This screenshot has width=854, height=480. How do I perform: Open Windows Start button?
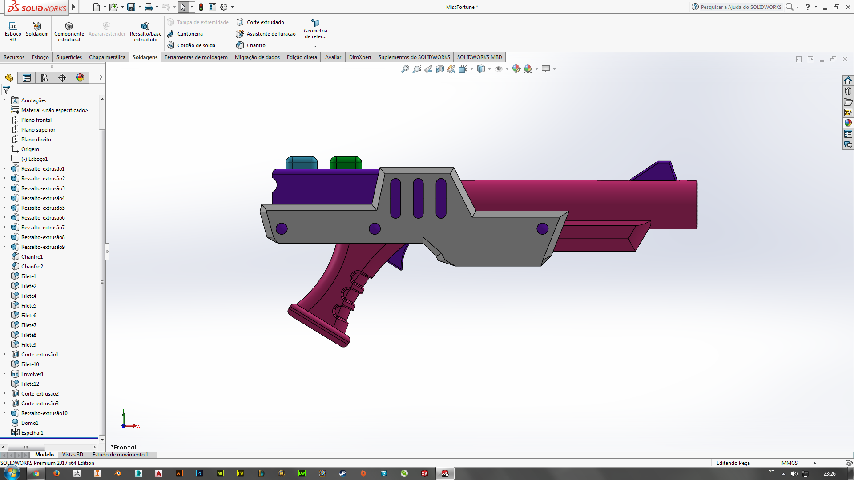point(12,473)
